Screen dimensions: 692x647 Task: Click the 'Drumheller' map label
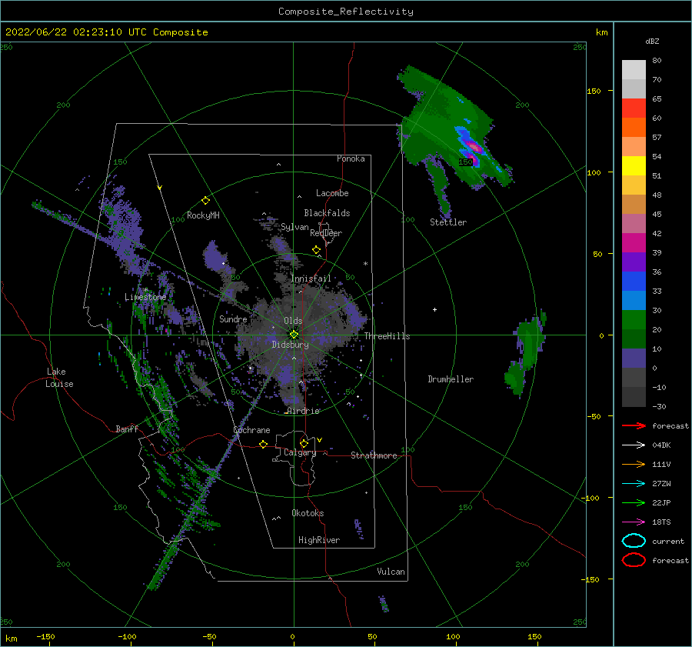pyautogui.click(x=451, y=379)
